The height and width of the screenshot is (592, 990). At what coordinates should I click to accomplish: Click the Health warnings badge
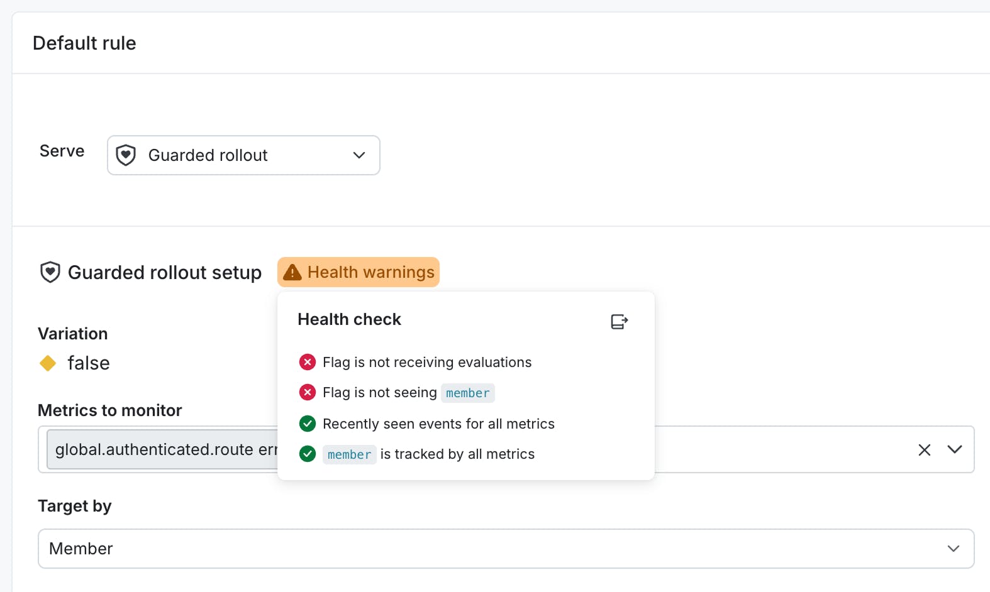click(x=359, y=272)
